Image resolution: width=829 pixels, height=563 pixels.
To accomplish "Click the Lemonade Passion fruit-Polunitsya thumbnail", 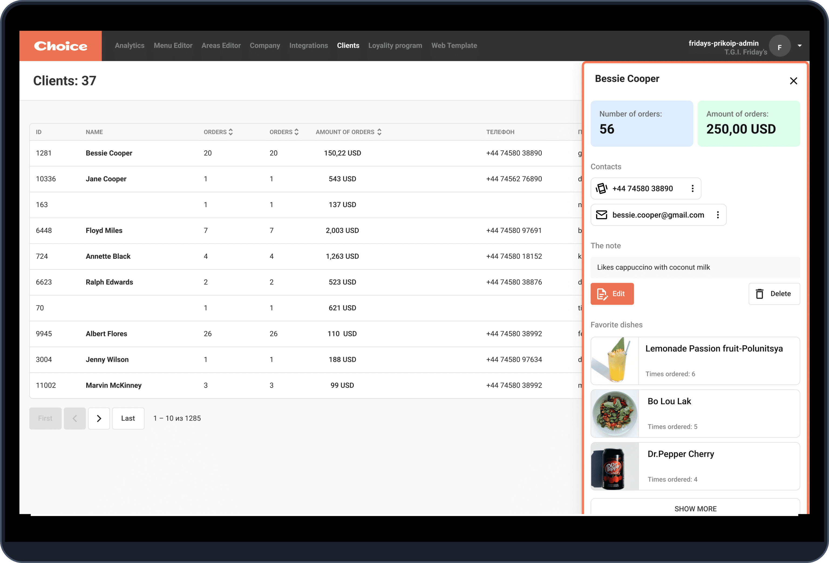I will pos(614,360).
